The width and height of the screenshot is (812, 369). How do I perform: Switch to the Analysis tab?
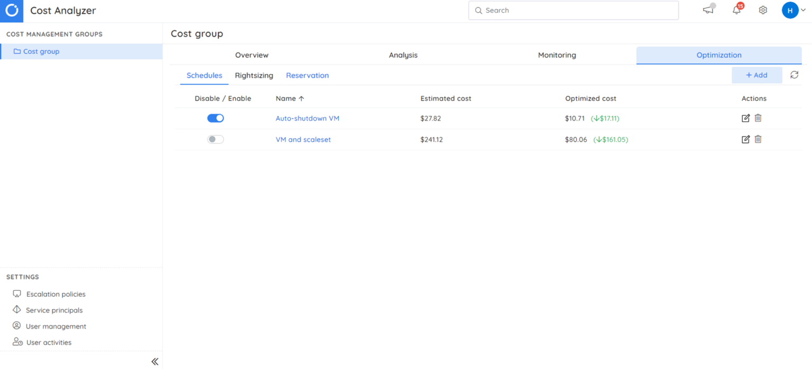403,55
